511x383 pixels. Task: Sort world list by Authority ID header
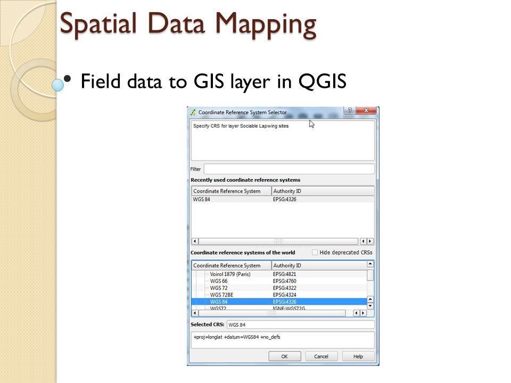pyautogui.click(x=319, y=265)
